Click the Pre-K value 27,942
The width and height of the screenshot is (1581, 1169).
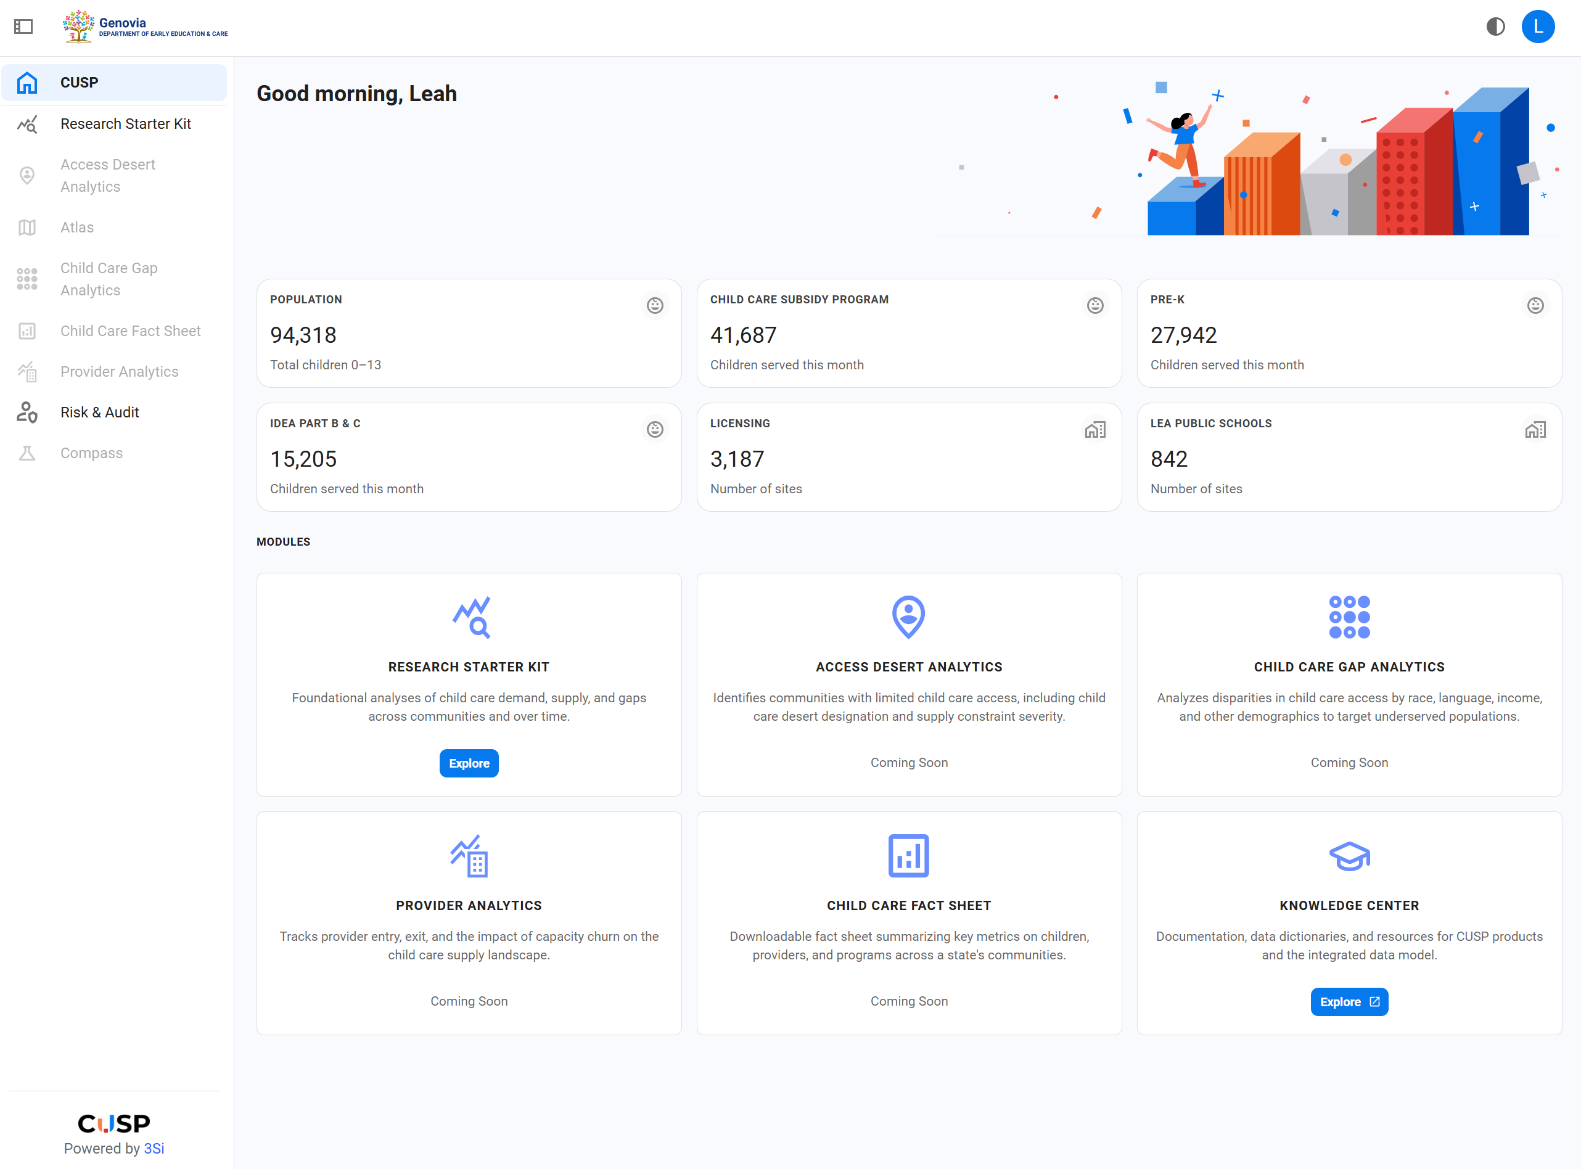tap(1183, 335)
